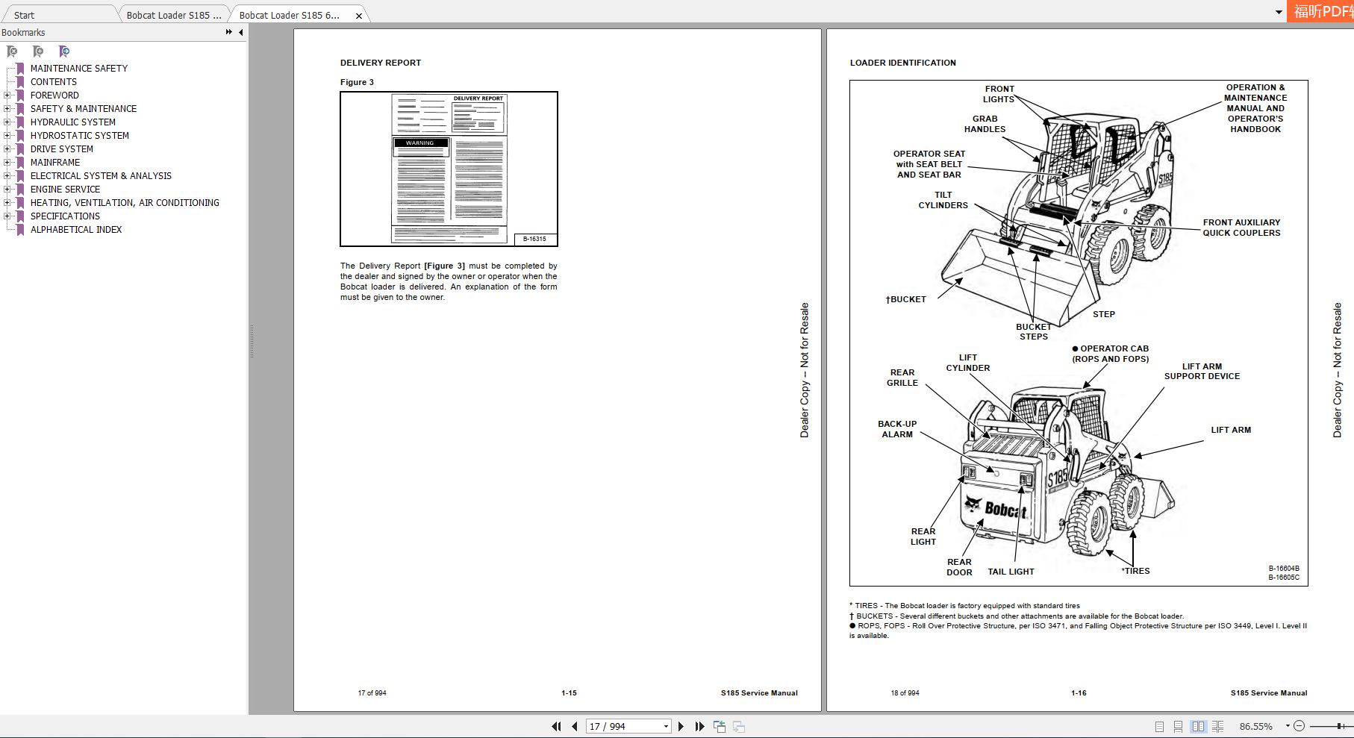This screenshot has height=738, width=1354.
Task: Select the single page view icon
Action: coord(1160,725)
